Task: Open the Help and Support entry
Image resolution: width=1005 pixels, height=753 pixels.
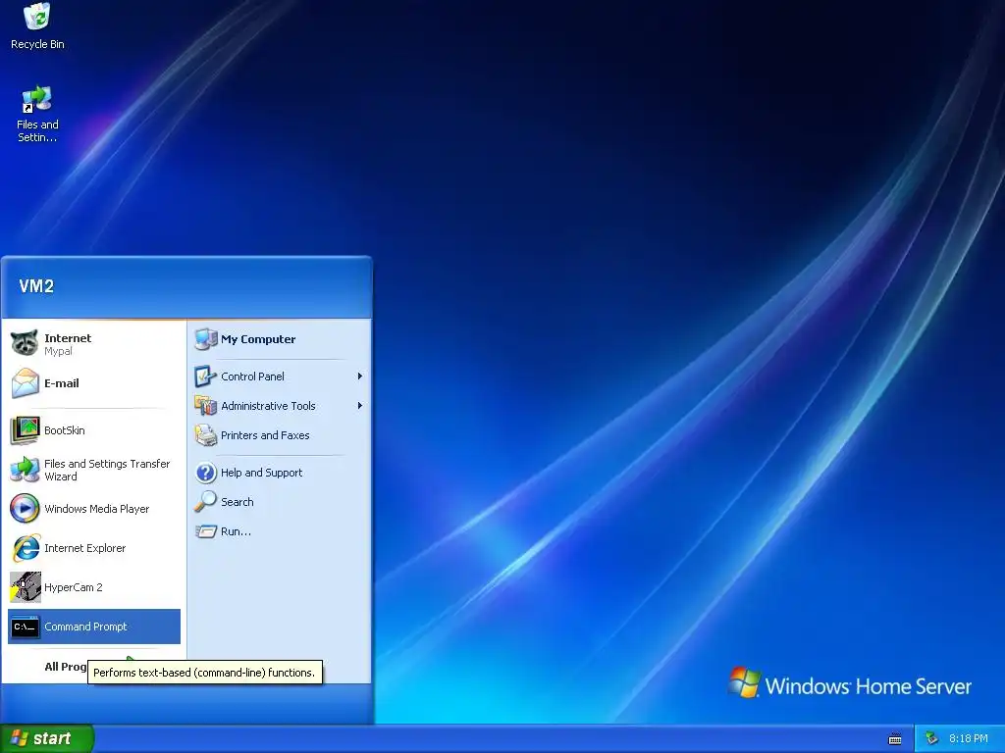Action: pos(279,473)
